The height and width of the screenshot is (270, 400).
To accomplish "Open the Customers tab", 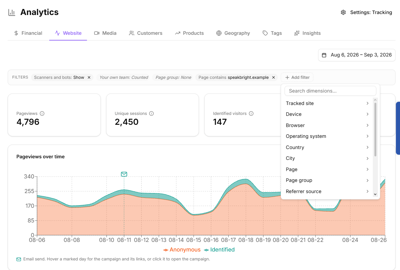I will [x=145, y=33].
